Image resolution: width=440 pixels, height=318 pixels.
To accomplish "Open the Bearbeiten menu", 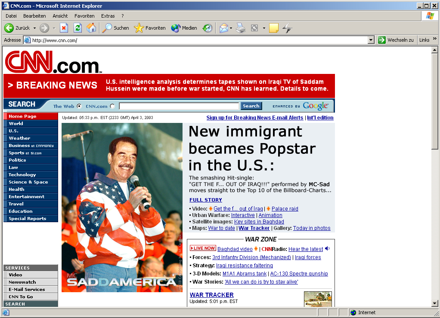I will 34,16.
